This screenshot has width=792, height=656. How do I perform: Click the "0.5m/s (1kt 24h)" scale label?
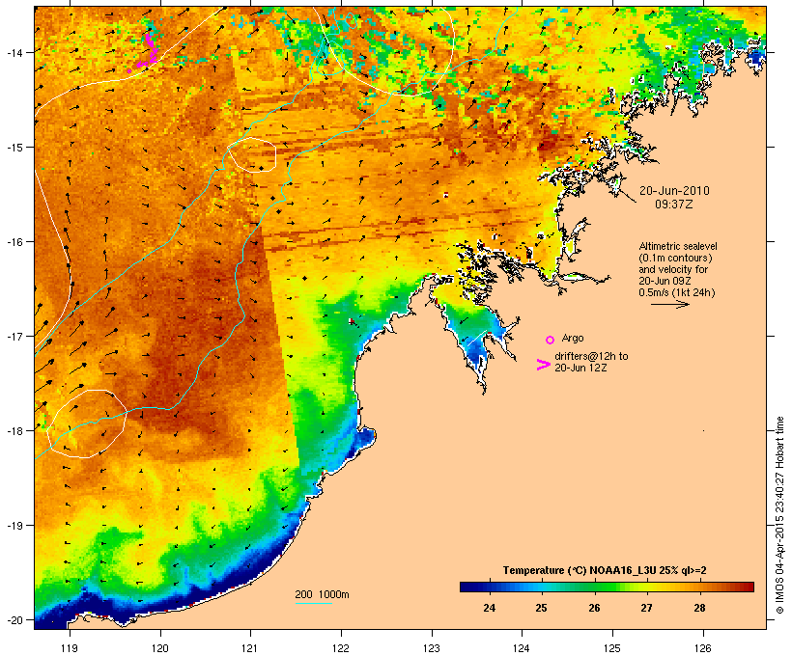click(677, 292)
